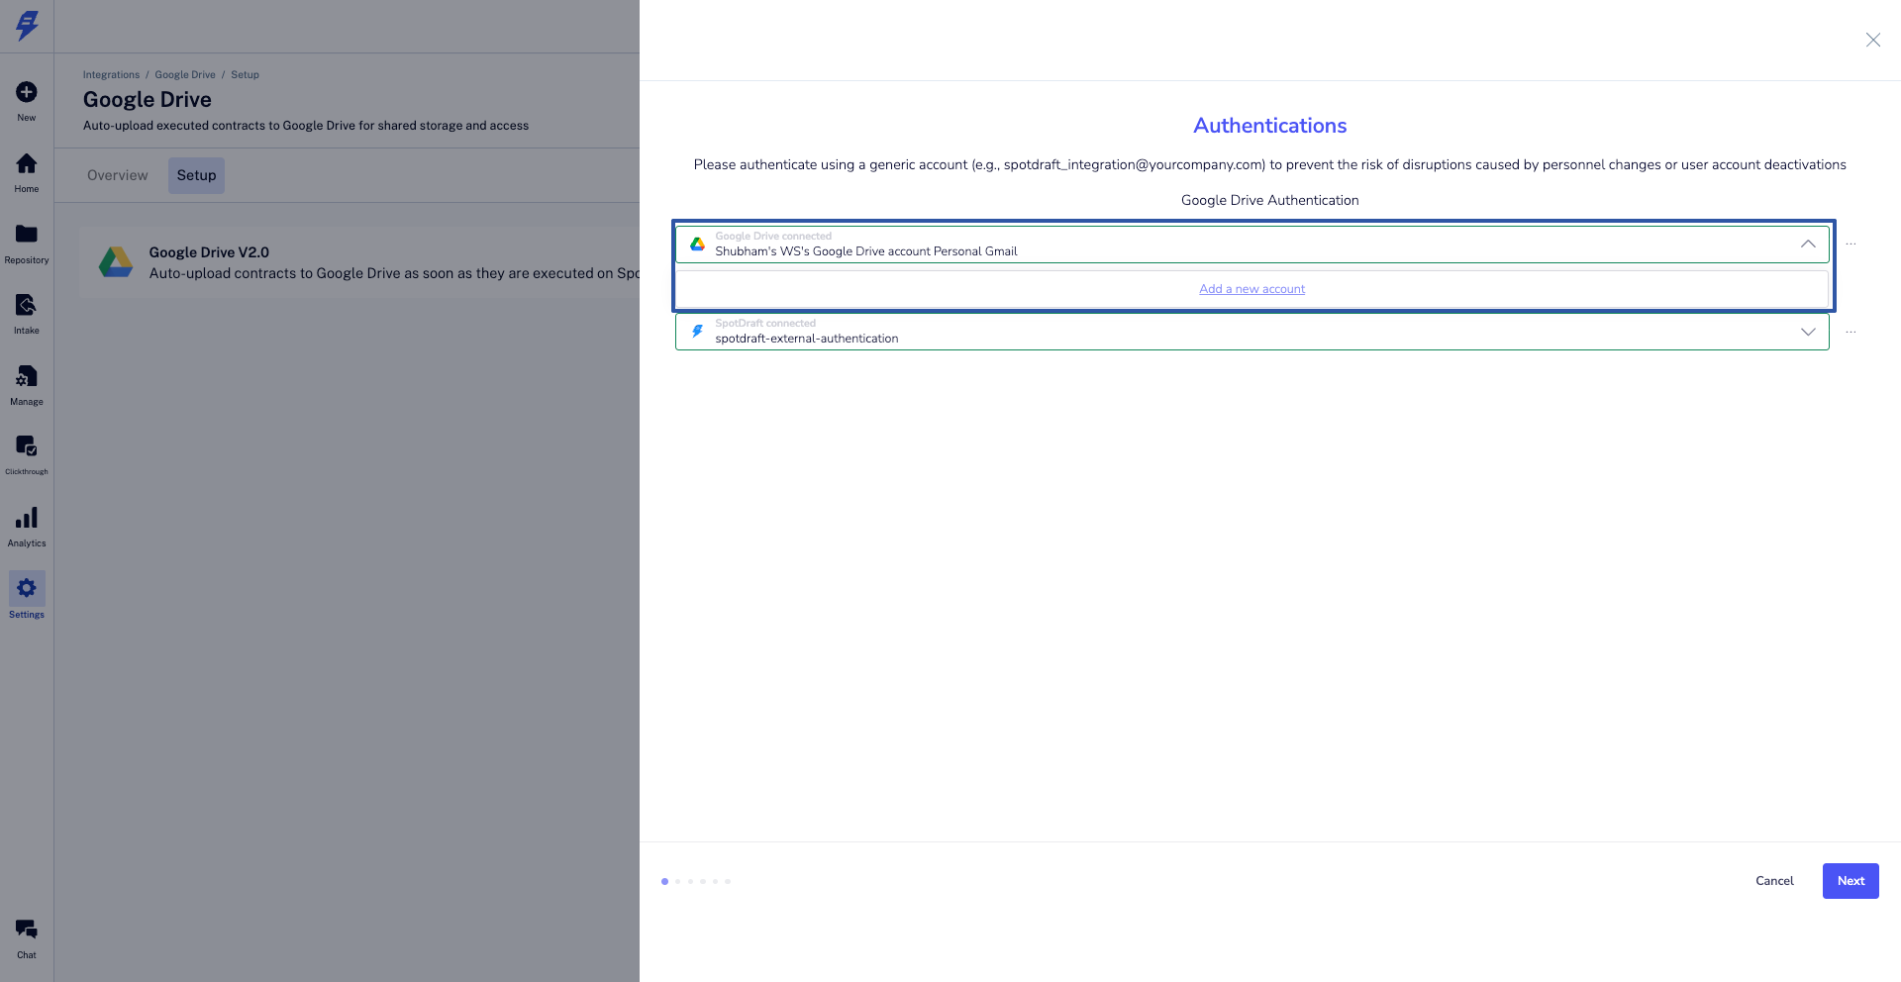Image resolution: width=1901 pixels, height=982 pixels.
Task: Open the Analytics sidebar icon
Action: point(27,518)
